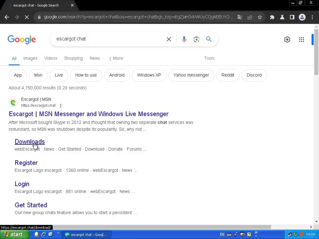
Task: Filter results by Msn chip
Action: (38, 75)
